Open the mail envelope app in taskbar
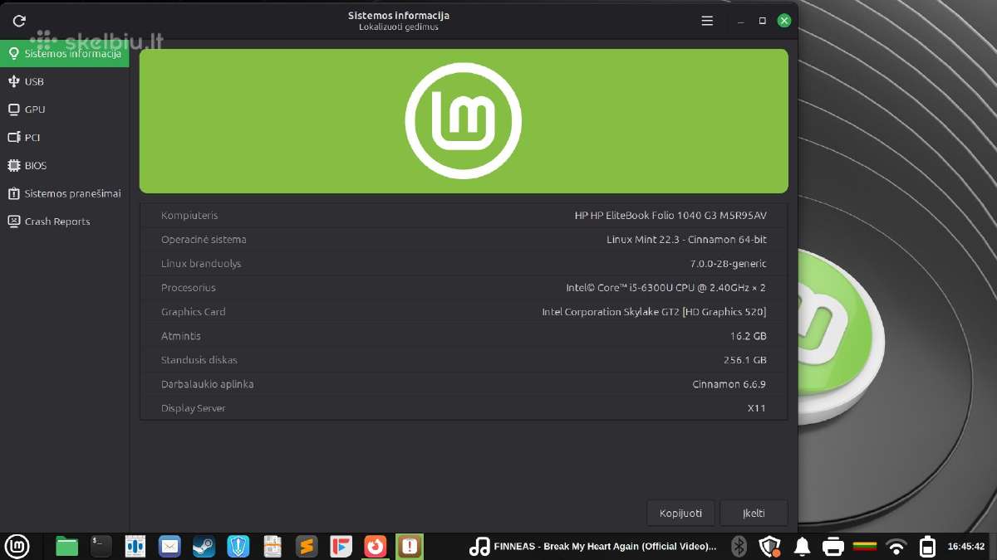997x560 pixels. [x=169, y=546]
